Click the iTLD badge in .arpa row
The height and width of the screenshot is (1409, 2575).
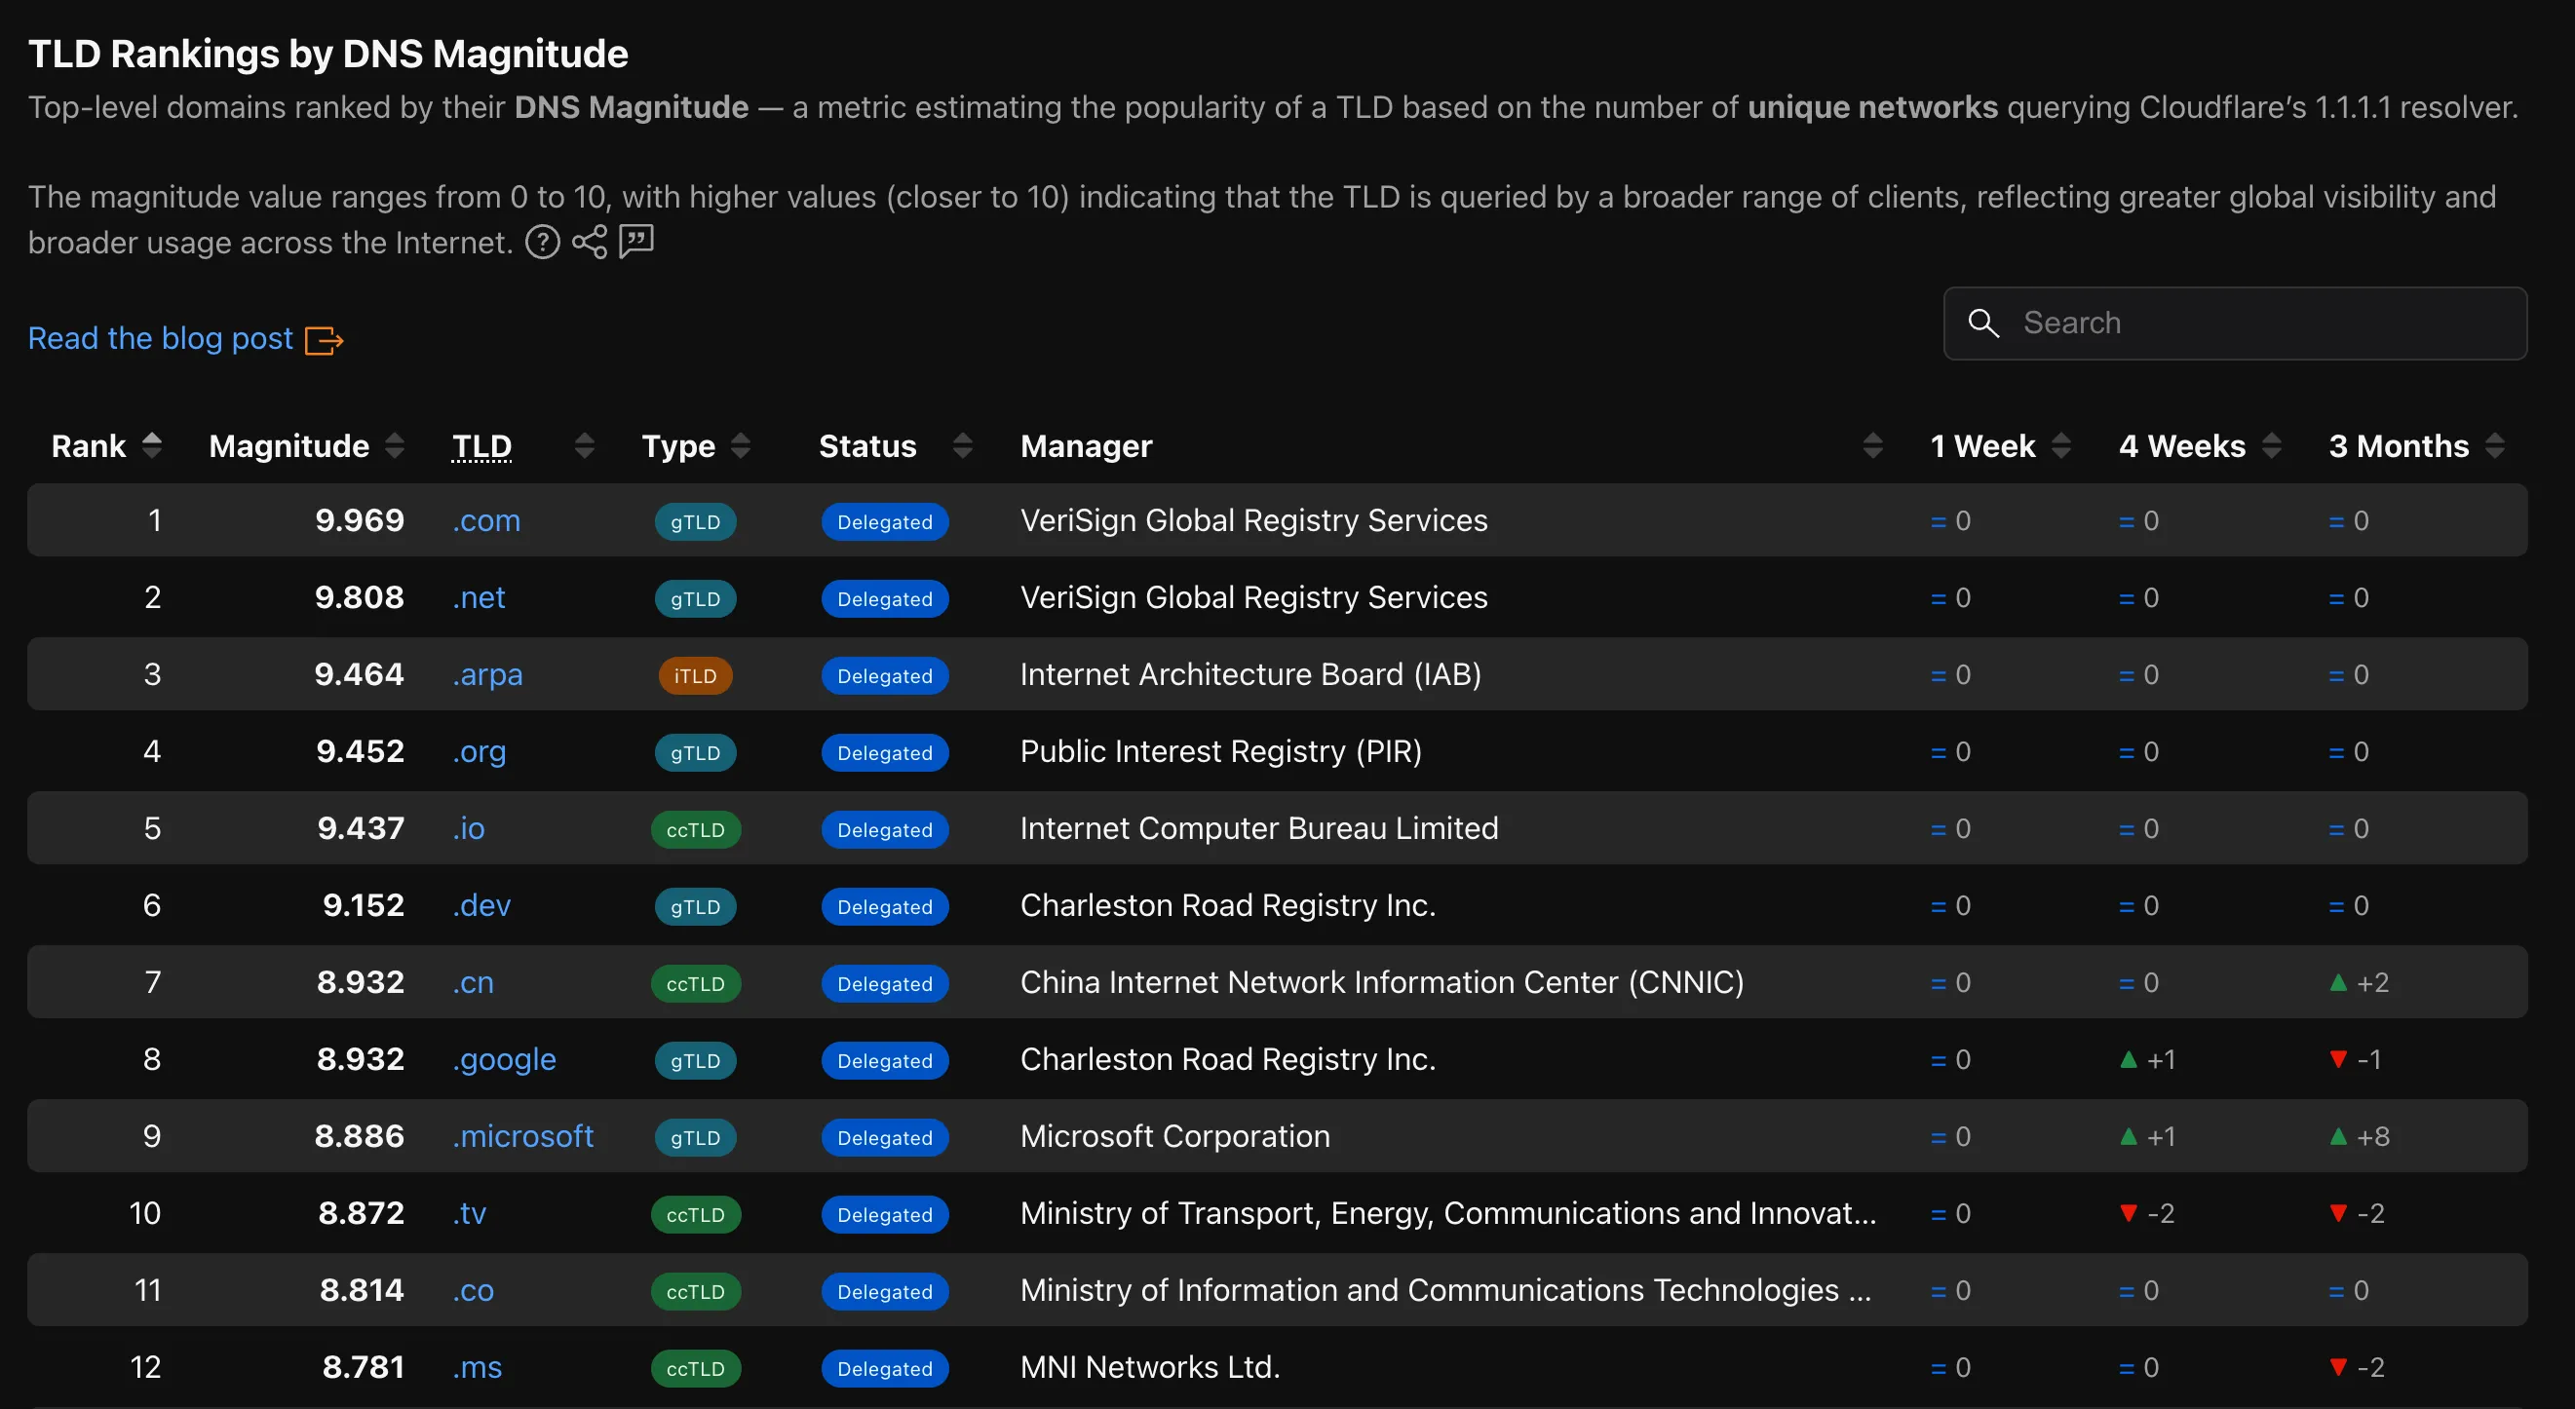[x=695, y=675]
